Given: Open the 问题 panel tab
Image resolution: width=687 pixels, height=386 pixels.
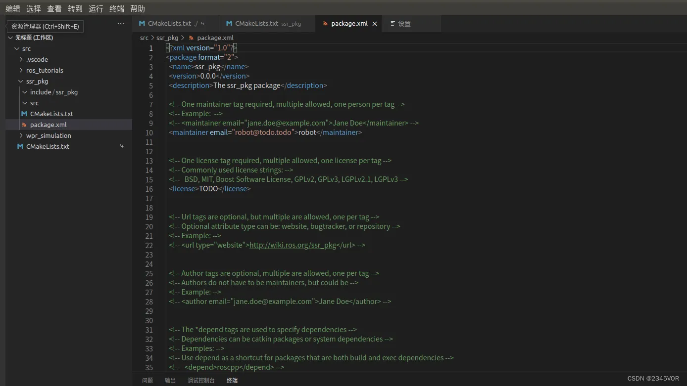Looking at the screenshot, I should tap(147, 380).
